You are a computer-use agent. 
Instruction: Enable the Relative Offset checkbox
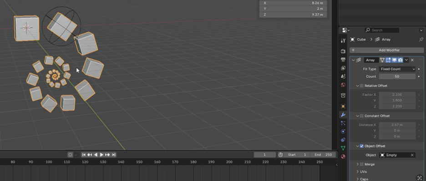[362, 86]
